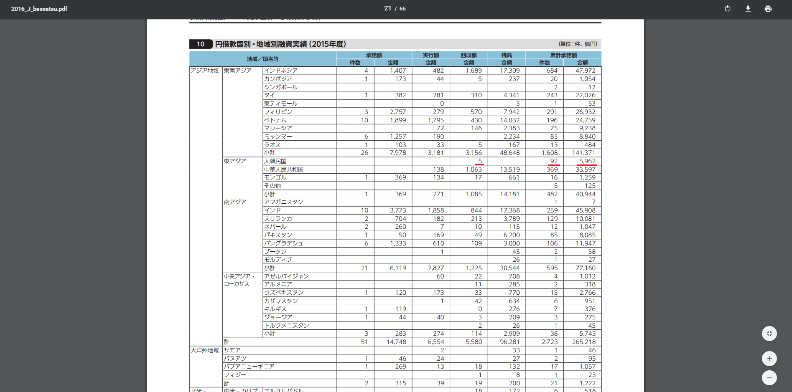
Task: Click the underlined value 92
Action: (x=554, y=161)
